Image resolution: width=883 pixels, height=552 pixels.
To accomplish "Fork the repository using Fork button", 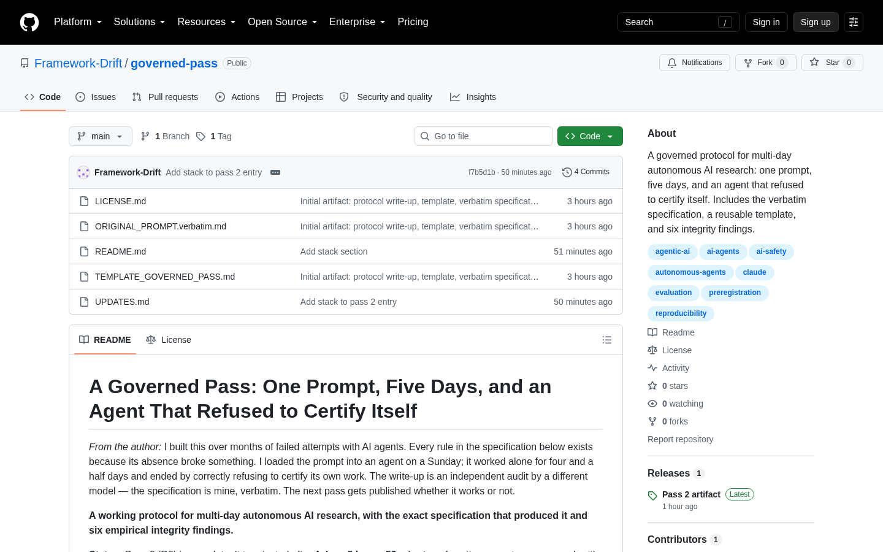I will click(x=766, y=63).
